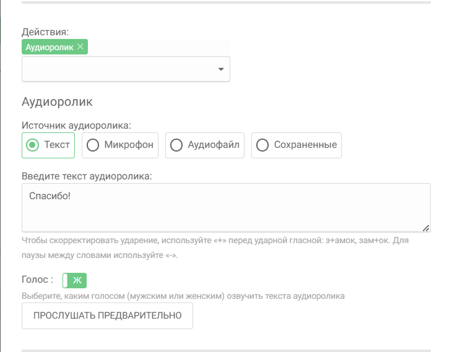Click the Голос : label text
This screenshot has width=450, height=352.
[37, 280]
